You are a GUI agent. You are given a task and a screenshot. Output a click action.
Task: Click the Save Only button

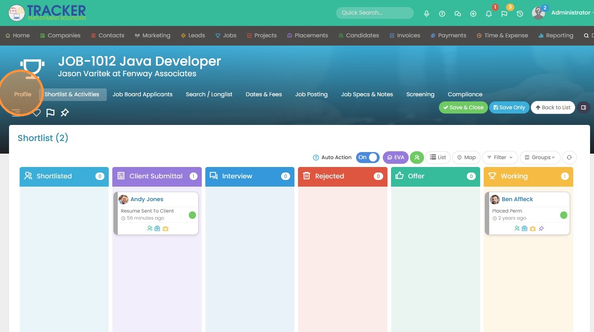[x=509, y=107]
